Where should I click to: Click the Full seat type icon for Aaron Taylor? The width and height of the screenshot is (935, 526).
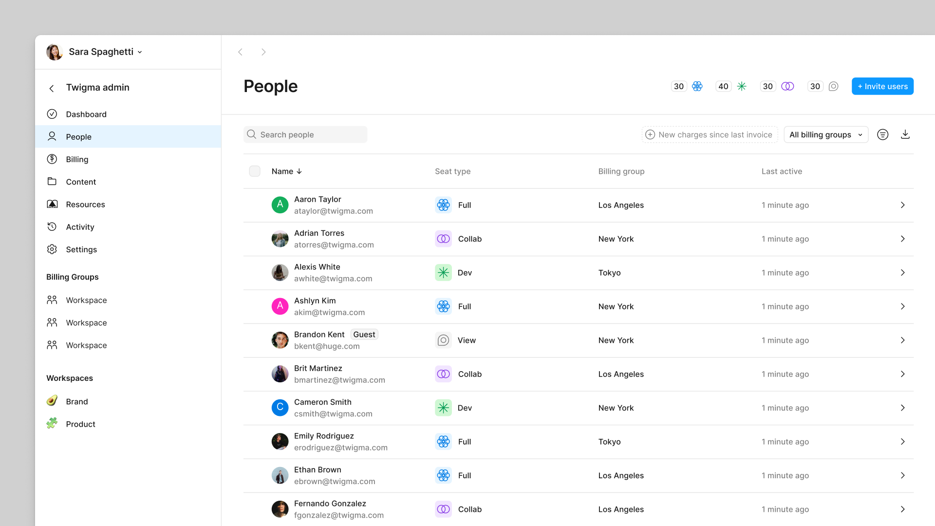[443, 205]
